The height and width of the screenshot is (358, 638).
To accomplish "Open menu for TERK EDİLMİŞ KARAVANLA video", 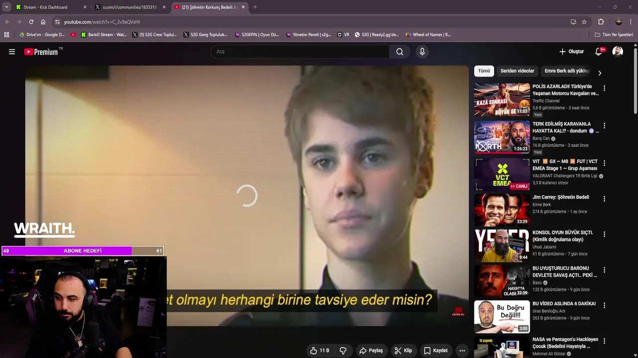I will point(604,126).
